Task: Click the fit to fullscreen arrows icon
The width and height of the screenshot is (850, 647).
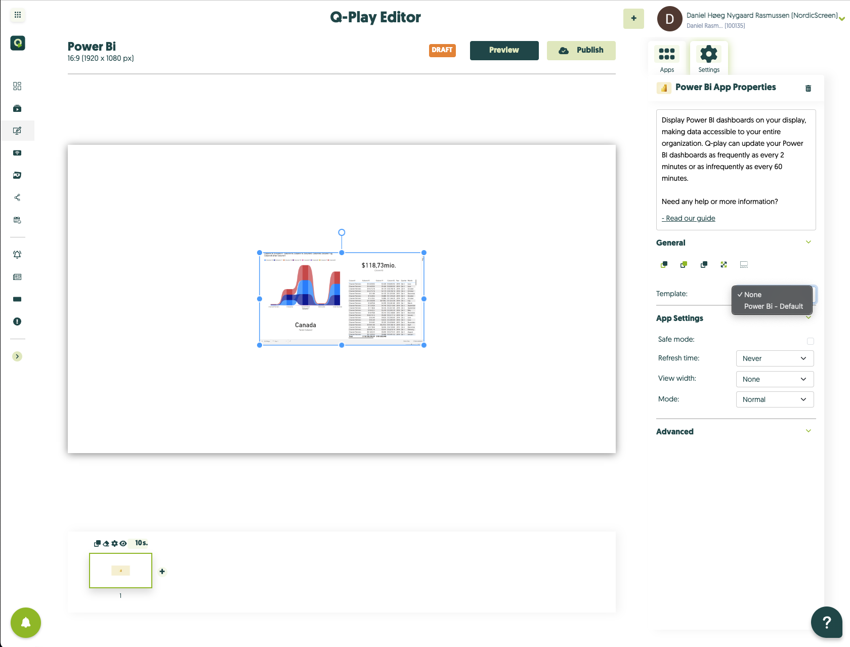Action: click(724, 264)
